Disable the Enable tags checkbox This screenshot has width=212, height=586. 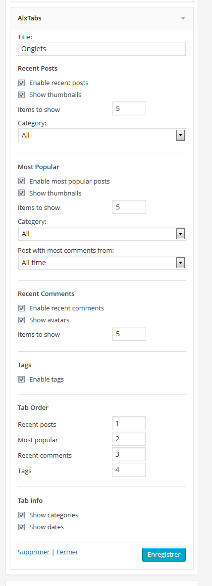point(22,380)
